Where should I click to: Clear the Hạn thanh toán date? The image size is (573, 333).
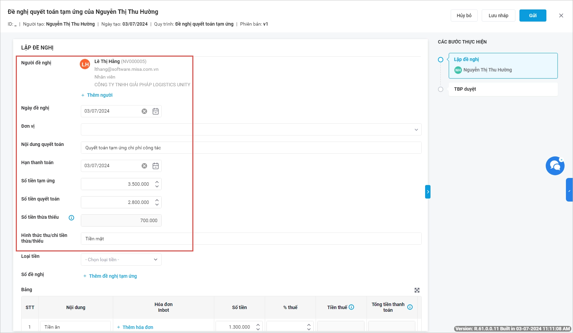tap(144, 166)
